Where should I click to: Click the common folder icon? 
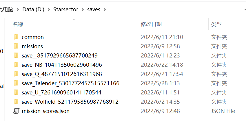point(16,37)
